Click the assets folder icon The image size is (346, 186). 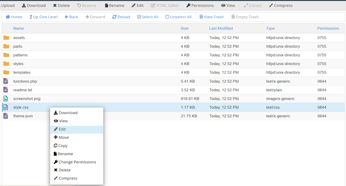[6, 38]
